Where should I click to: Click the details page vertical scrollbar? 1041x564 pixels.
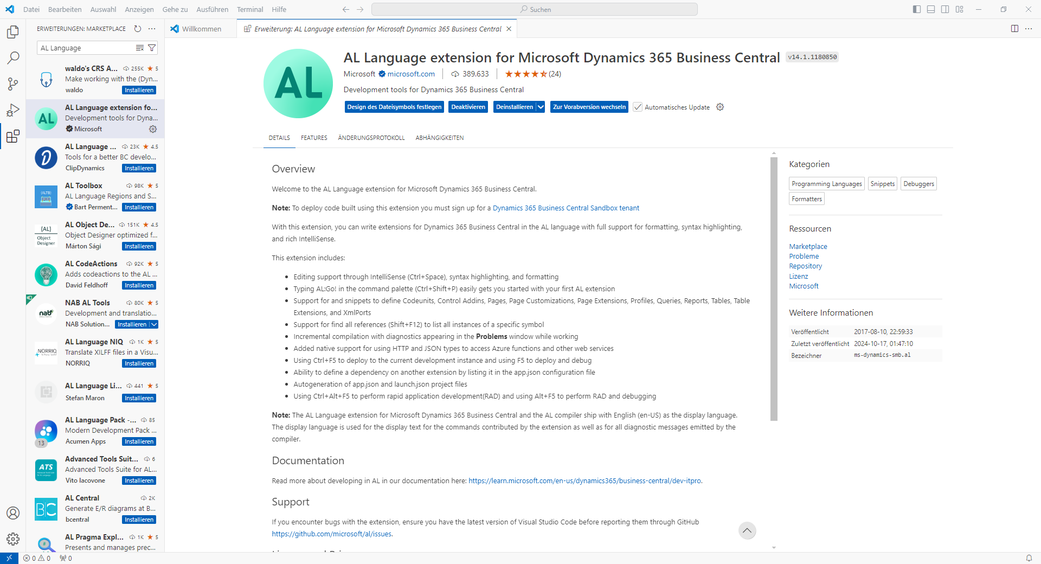774,289
